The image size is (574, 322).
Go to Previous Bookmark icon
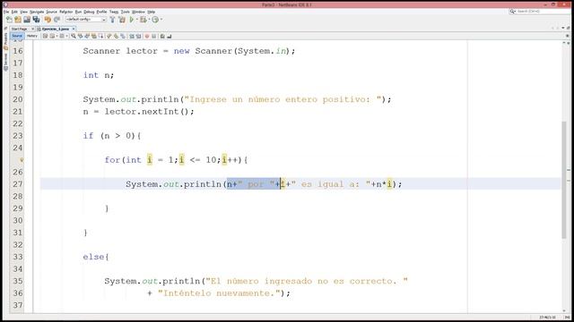click(109, 36)
